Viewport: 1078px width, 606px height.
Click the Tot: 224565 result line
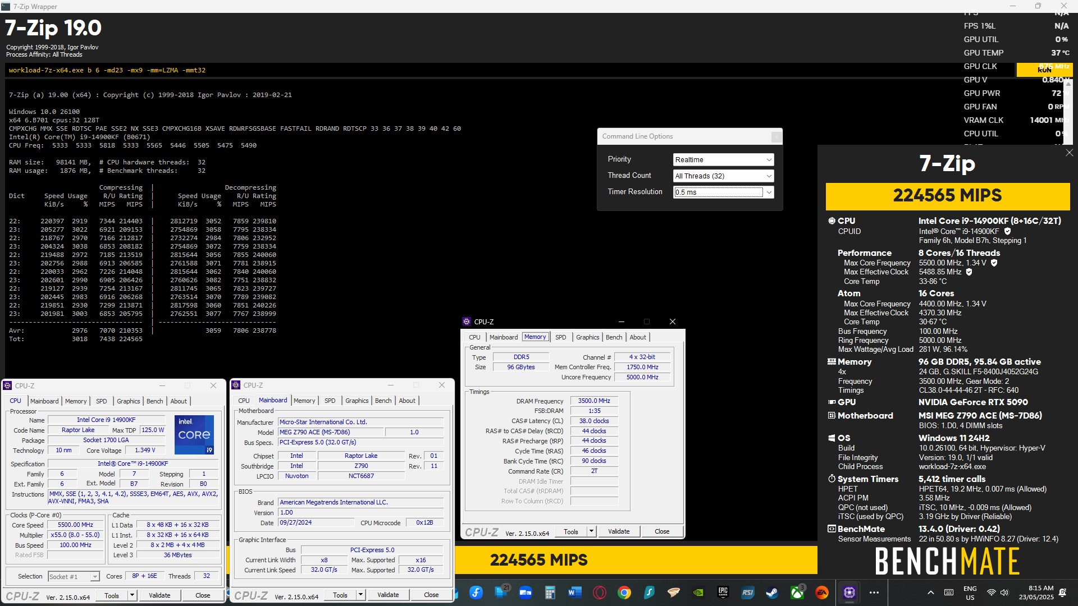(x=76, y=339)
